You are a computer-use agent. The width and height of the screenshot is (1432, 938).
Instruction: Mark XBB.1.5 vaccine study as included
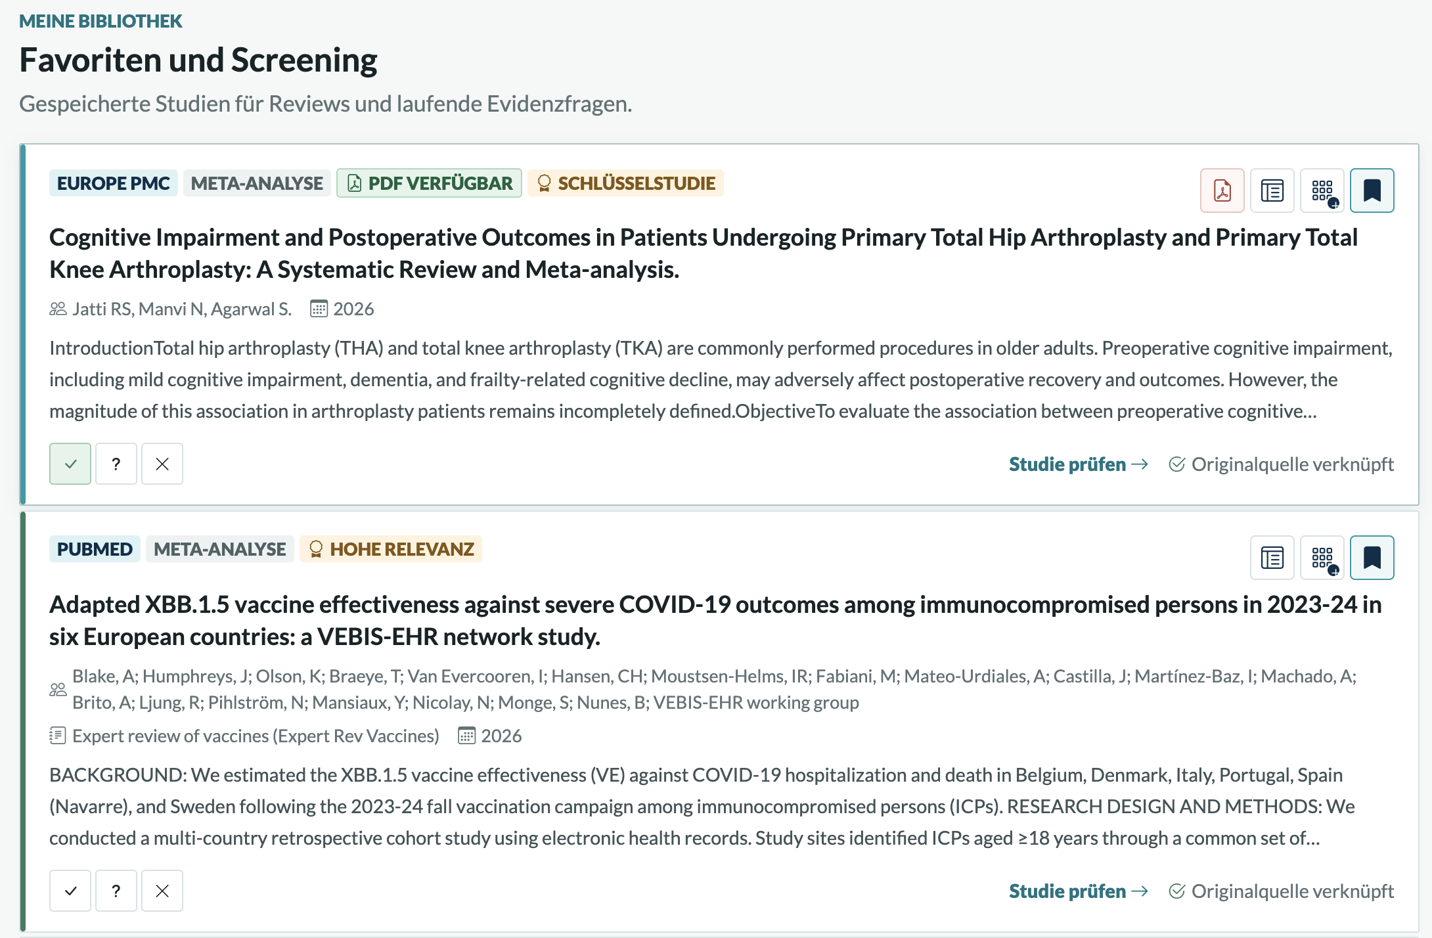(70, 891)
